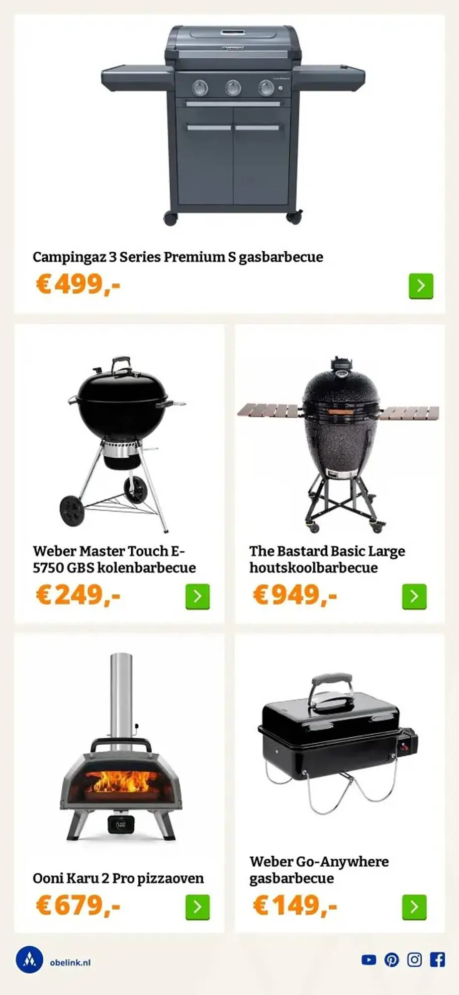This screenshot has width=459, height=995.
Task: Open Ooni Karu 2 Pro pizzaoven title
Action: click(118, 879)
